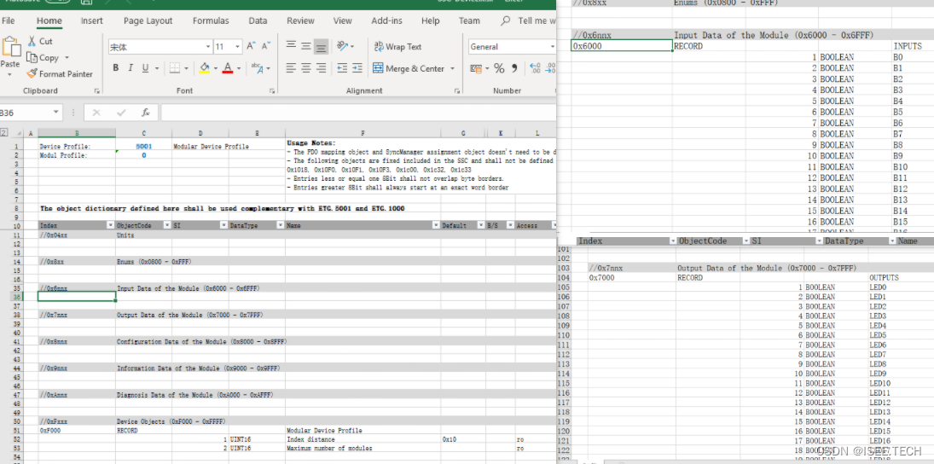Select cell 0x6000 in the right sheet
The height and width of the screenshot is (464, 934).
coord(621,46)
